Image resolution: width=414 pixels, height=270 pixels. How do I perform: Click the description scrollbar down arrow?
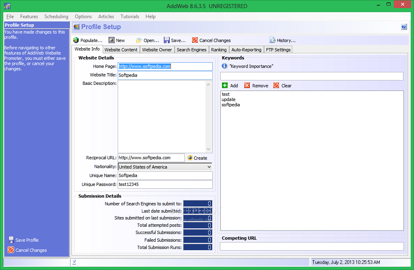pos(209,149)
